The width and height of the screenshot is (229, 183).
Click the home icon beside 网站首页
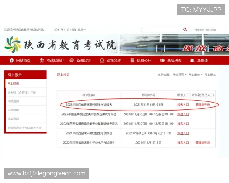11,60
